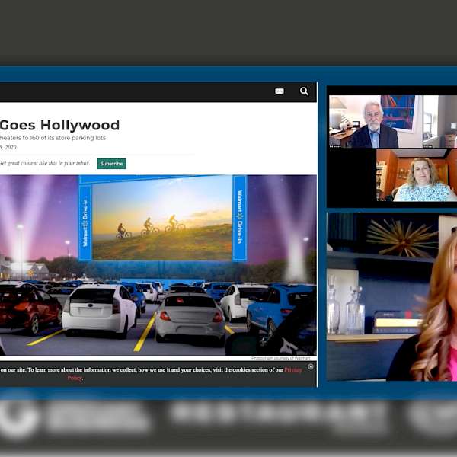Dismiss the cookie notice close icon
Image resolution: width=457 pixels, height=457 pixels.
point(311,366)
